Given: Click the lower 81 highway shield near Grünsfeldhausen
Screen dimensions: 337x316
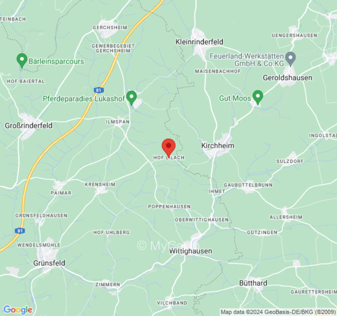Looking at the screenshot, I should [20, 231].
